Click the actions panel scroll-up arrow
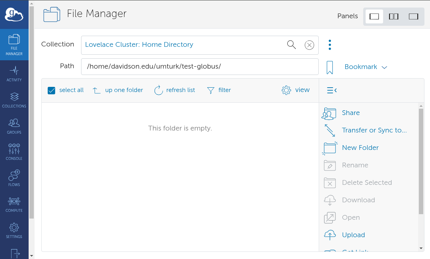 (421, 106)
